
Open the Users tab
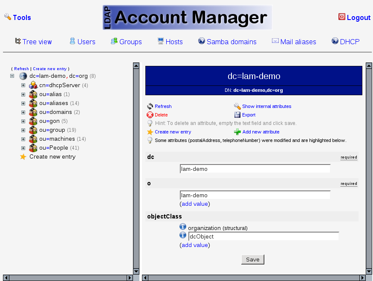[x=82, y=42]
